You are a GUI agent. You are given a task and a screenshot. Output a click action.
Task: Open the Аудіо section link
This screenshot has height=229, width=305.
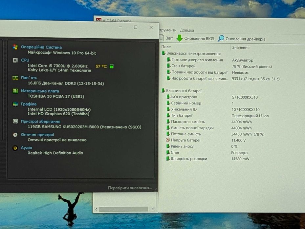click(27, 148)
